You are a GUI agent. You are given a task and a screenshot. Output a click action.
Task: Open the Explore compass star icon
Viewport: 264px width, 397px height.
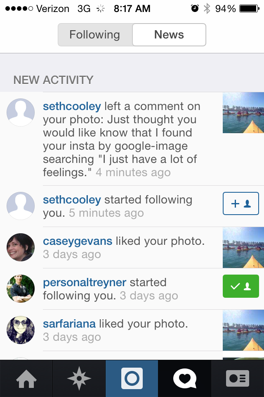[79, 378]
